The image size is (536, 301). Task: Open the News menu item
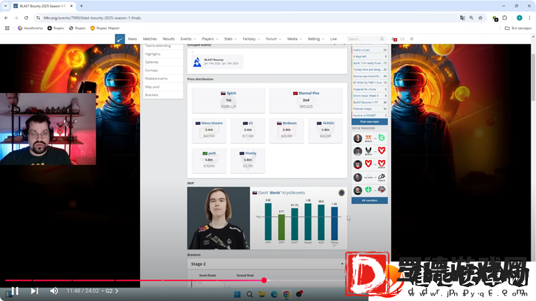(132, 39)
